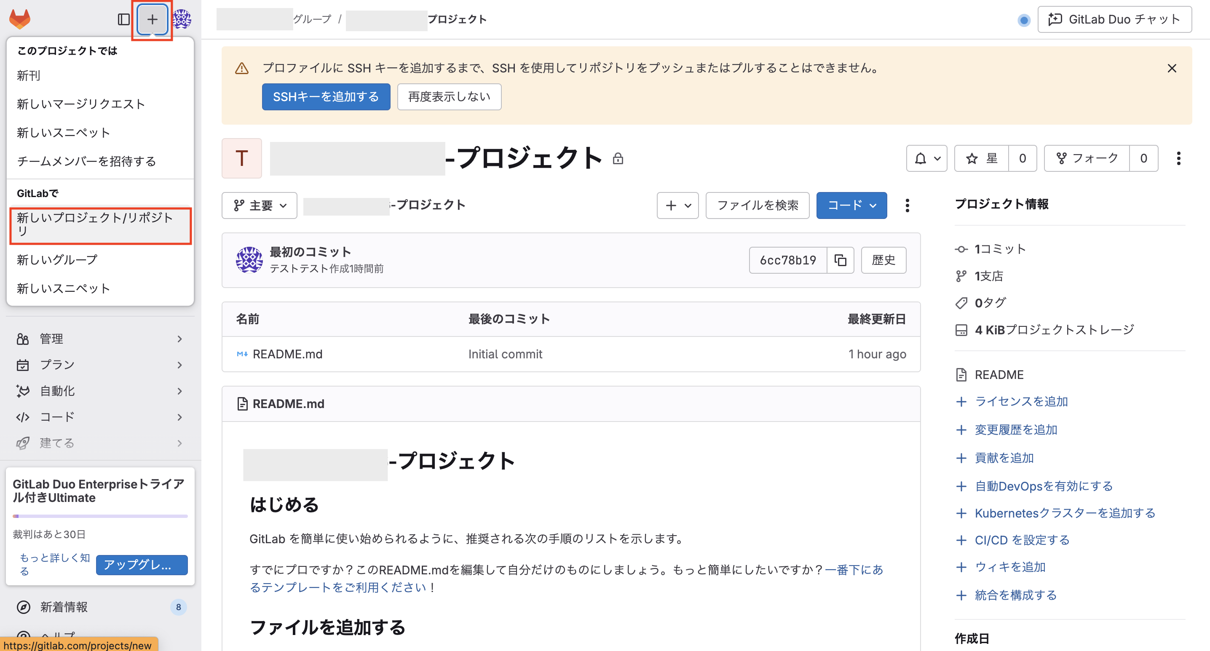Viewport: 1210px width, 651px height.
Task: Expand the プラン sidebar section
Action: click(x=100, y=365)
